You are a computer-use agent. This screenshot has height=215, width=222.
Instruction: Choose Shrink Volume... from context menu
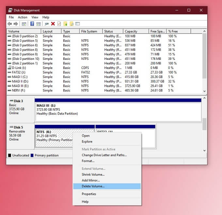click(x=93, y=175)
